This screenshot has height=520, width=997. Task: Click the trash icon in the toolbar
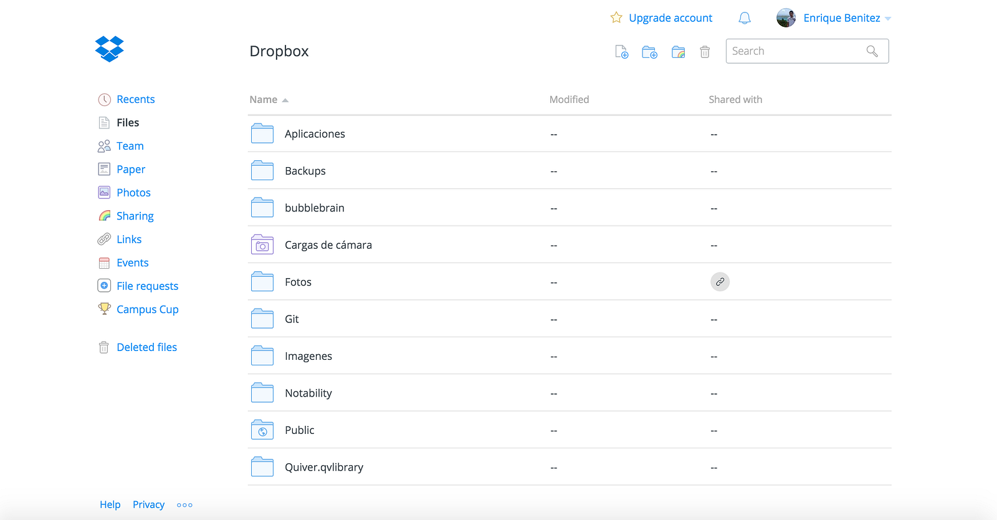(705, 52)
